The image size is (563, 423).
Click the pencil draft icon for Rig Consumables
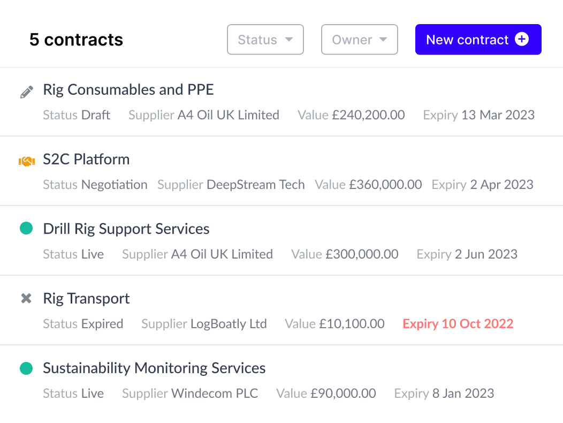pyautogui.click(x=26, y=92)
